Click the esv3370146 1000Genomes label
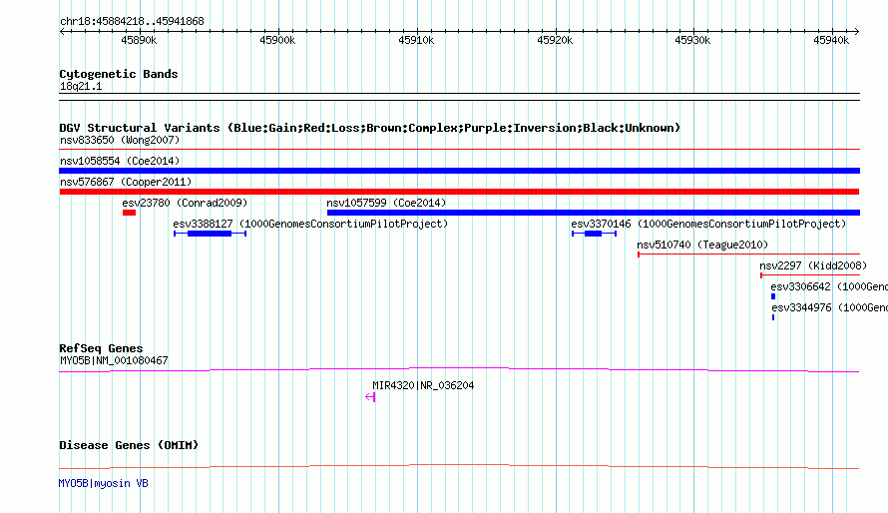 coord(708,224)
